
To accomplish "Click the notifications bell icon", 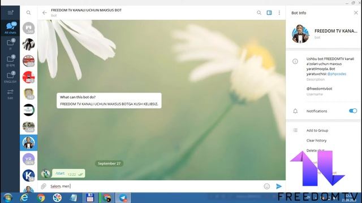I will click(295, 111).
